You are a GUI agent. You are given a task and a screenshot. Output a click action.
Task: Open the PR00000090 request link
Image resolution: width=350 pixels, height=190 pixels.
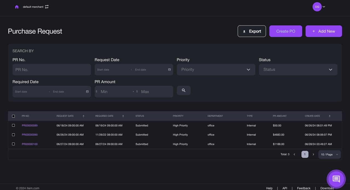[30, 135]
